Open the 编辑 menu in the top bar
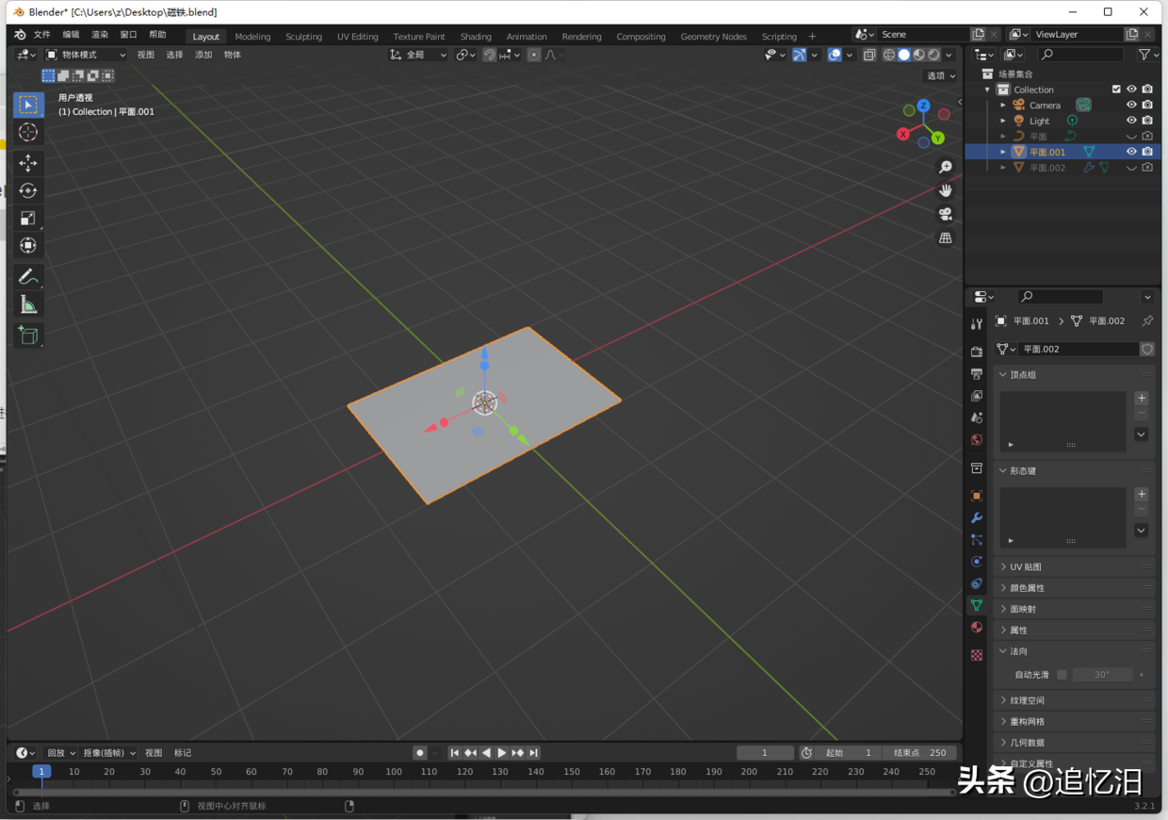 [x=70, y=34]
